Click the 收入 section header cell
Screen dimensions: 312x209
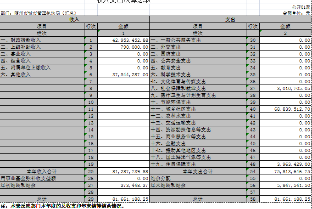tap(74, 20)
